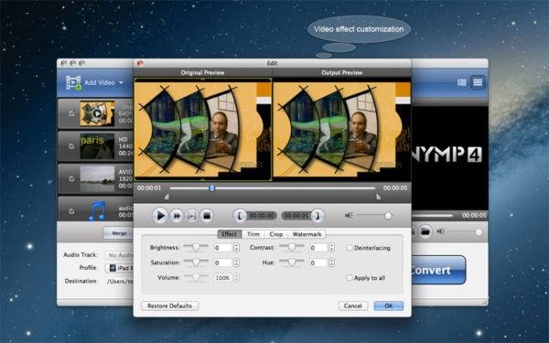Toggle checkbox for the AVI lake video
This screenshot has height=343, width=549.
coord(71,179)
